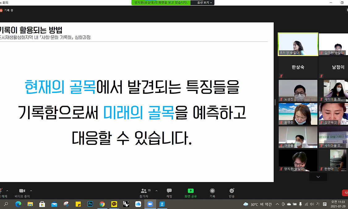
Task: Expand participants options arrow next to 참가자
Action: tap(156, 191)
